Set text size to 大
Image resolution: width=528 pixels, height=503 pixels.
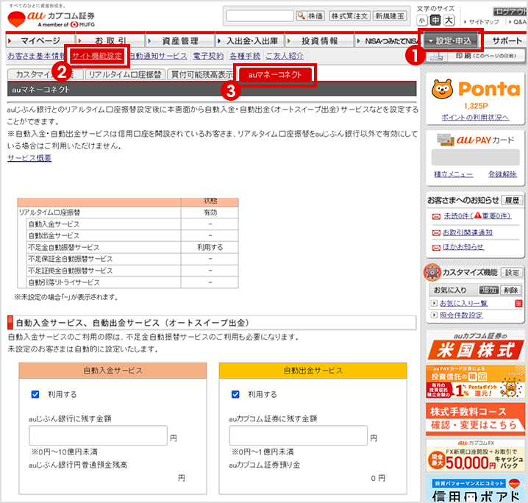(x=449, y=20)
